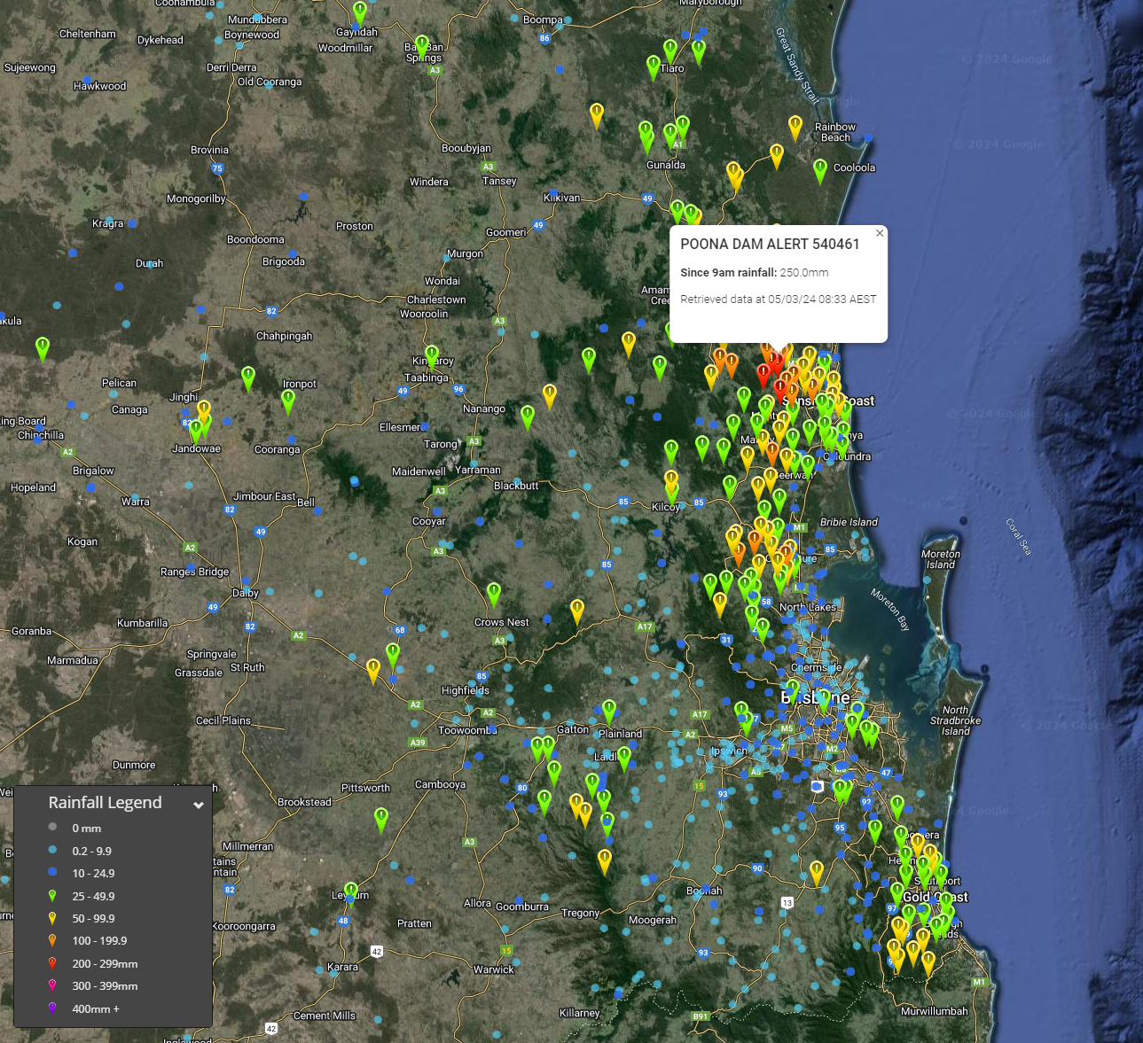
Task: Open the green marker at Kingaroy
Action: pyautogui.click(x=432, y=357)
